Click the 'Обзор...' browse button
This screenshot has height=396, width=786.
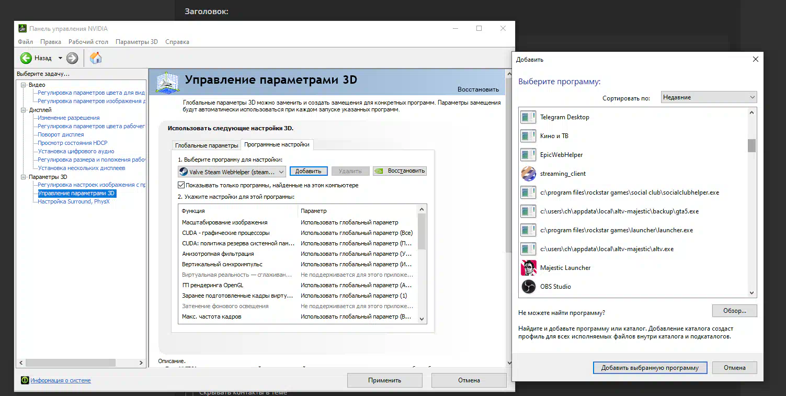pyautogui.click(x=734, y=311)
